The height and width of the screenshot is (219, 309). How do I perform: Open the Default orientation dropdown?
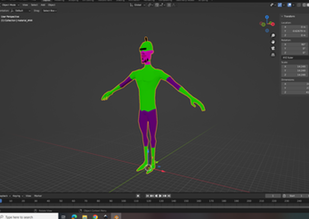coord(21,11)
